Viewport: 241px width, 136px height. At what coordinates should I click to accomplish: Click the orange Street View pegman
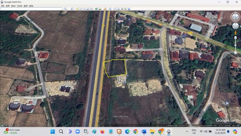click(x=235, y=33)
